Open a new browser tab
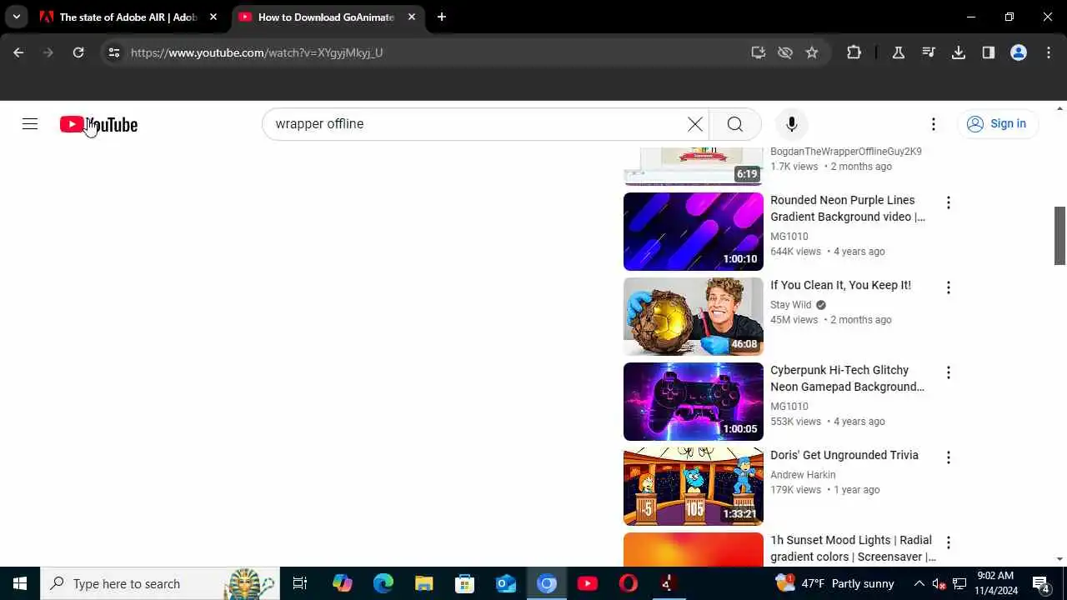The height and width of the screenshot is (600, 1067). (442, 17)
